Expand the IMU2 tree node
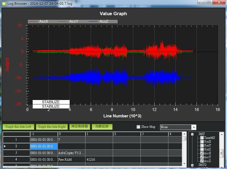 pos(192,165)
